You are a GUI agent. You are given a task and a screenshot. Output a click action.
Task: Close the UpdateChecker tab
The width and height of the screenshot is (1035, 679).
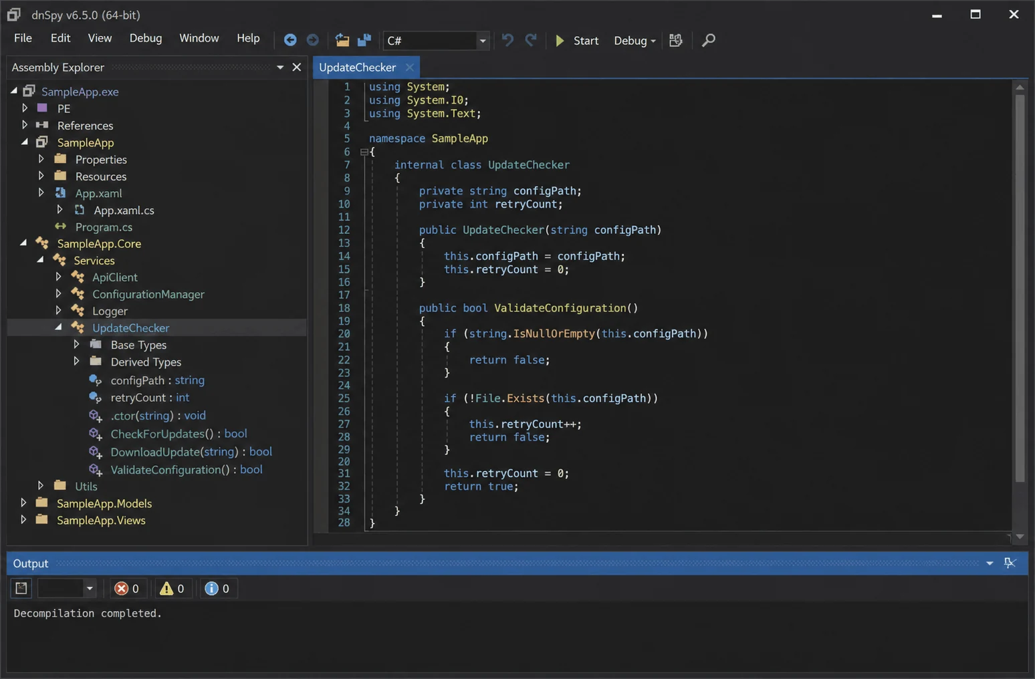tap(409, 67)
